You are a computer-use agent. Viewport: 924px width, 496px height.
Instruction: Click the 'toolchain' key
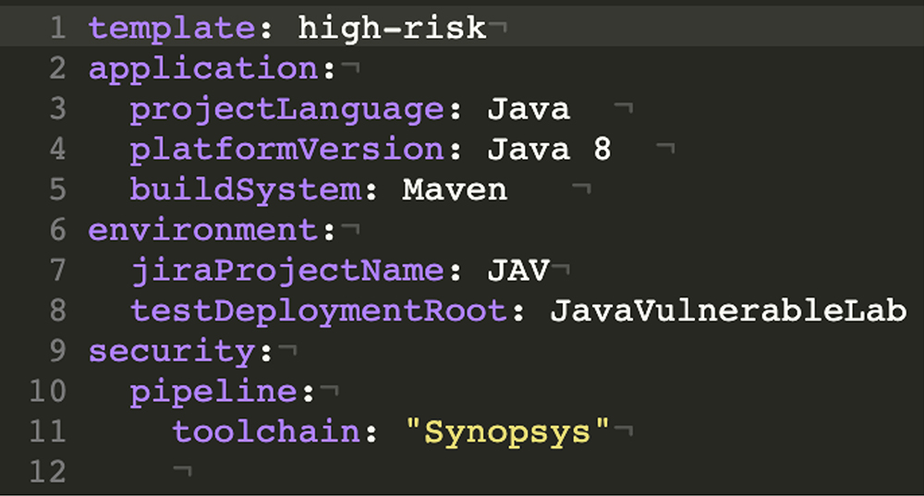click(x=267, y=432)
